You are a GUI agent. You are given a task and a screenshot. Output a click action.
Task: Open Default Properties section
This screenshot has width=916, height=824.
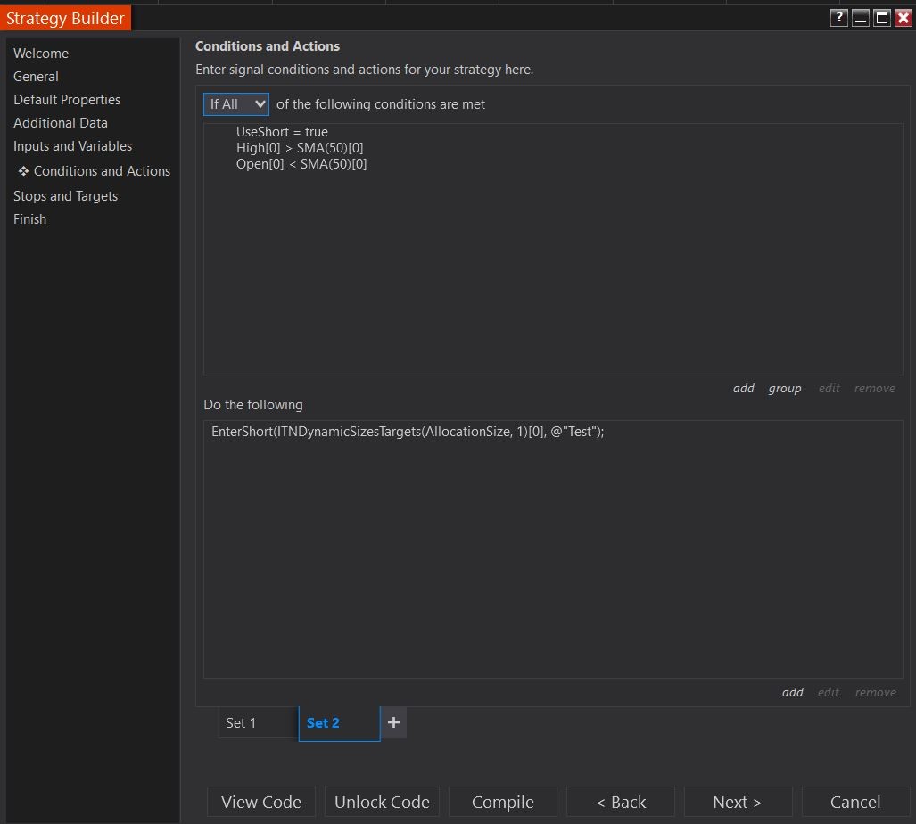67,100
